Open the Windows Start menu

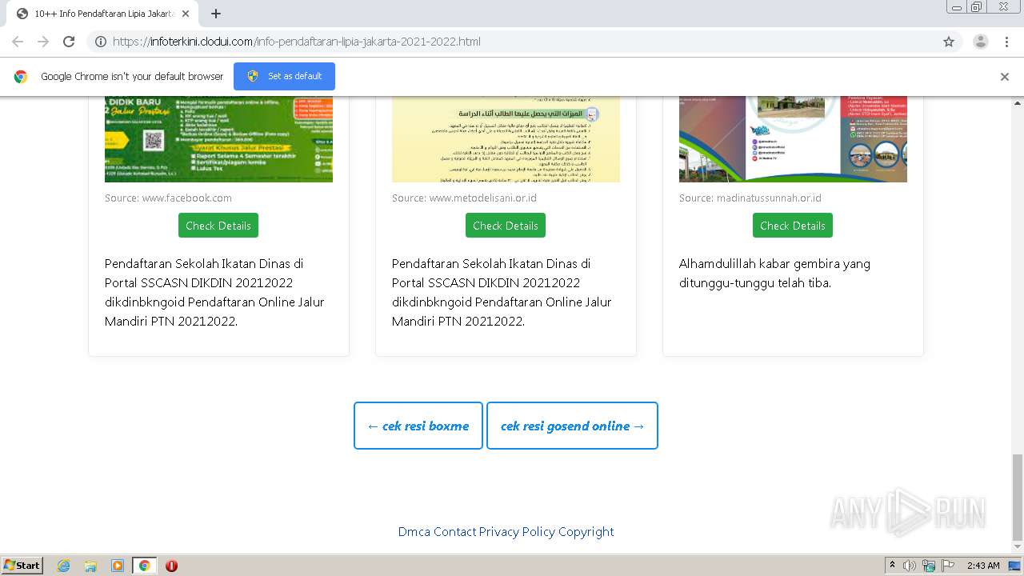coord(22,566)
